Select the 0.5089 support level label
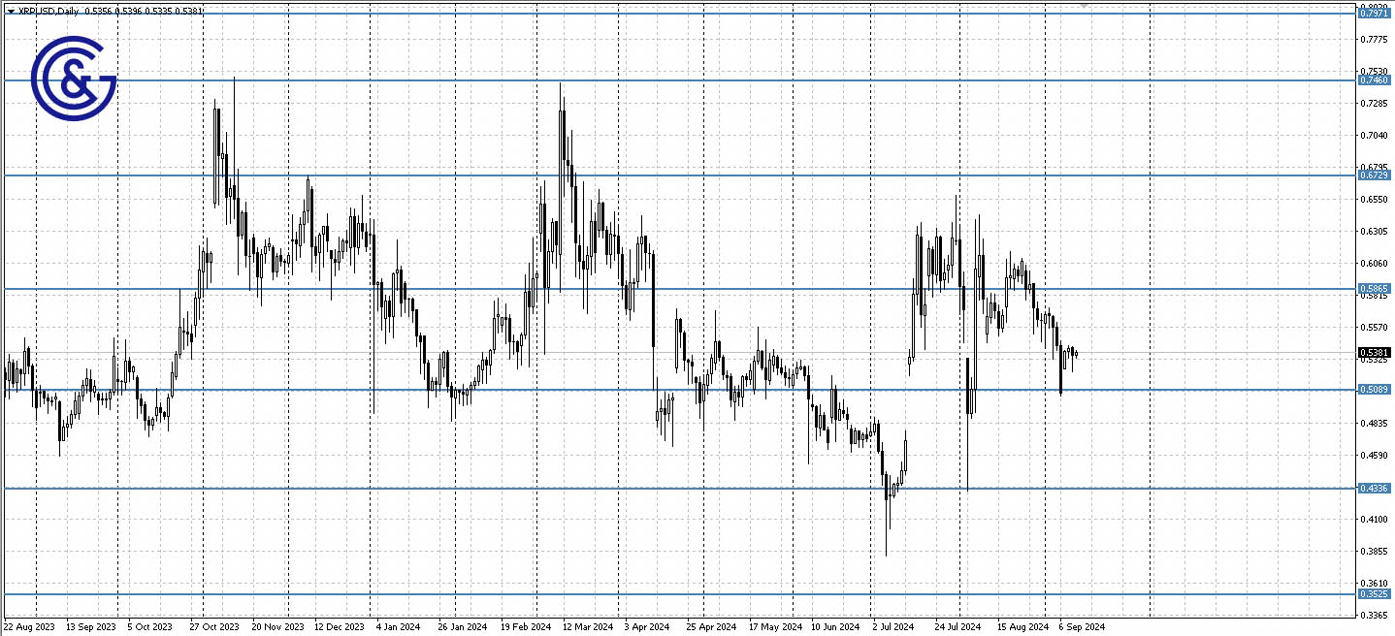Viewport: 1395px width, 636px height. tap(1374, 390)
